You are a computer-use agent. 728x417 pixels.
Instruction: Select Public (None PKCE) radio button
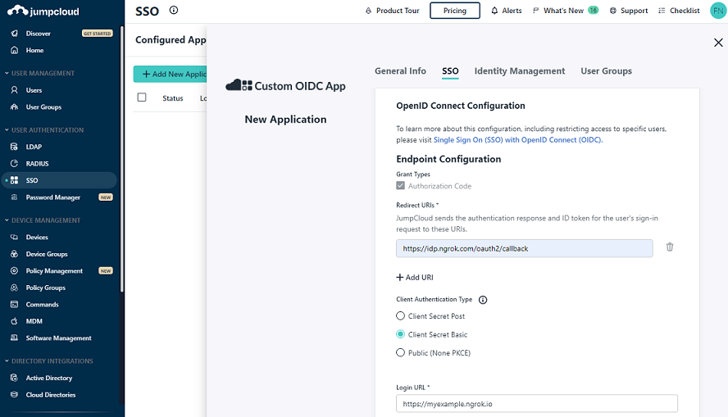(400, 352)
